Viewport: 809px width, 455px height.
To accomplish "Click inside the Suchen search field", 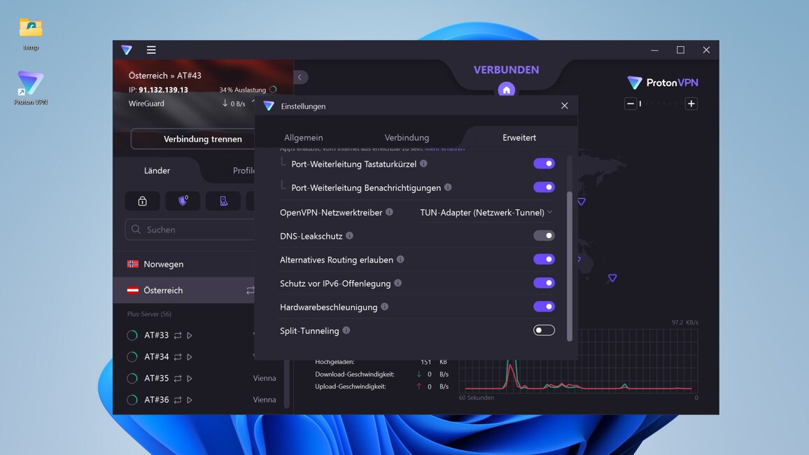I will 189,229.
